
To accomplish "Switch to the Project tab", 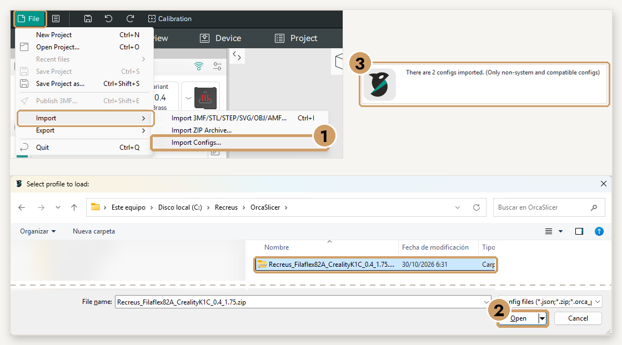I will tap(296, 38).
